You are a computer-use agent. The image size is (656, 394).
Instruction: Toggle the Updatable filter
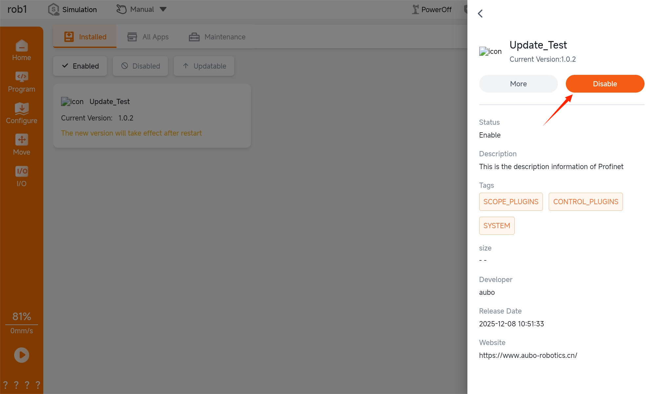pos(204,66)
